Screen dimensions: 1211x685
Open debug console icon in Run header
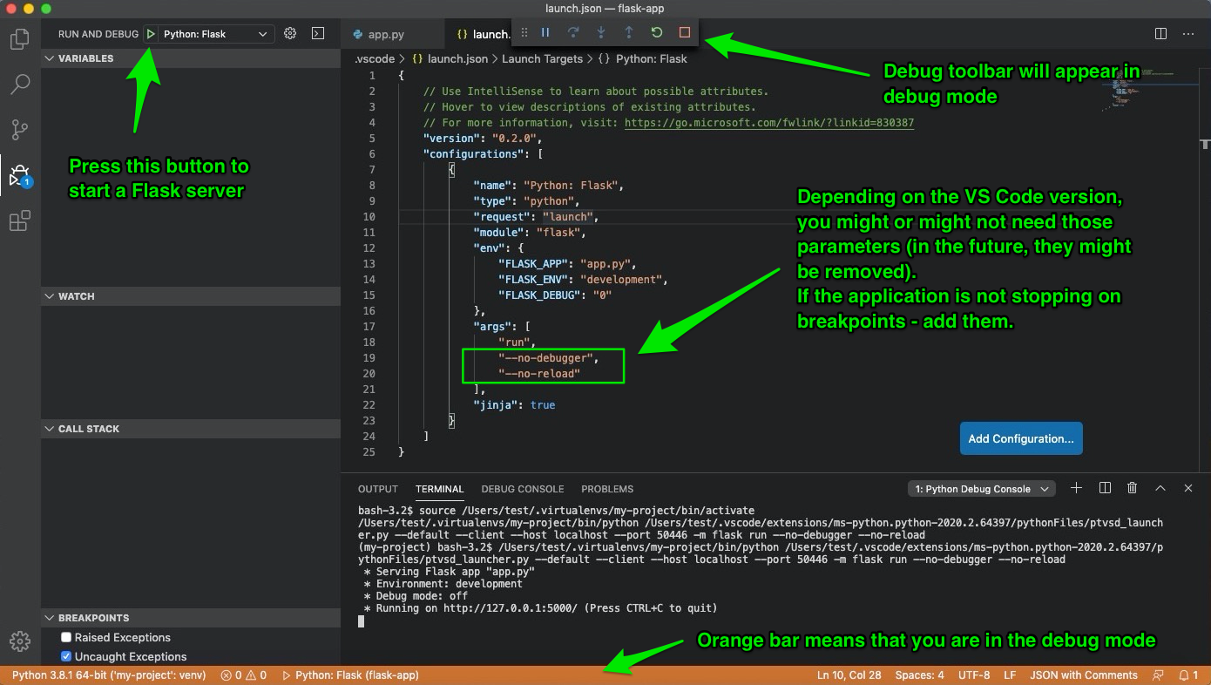click(x=318, y=33)
